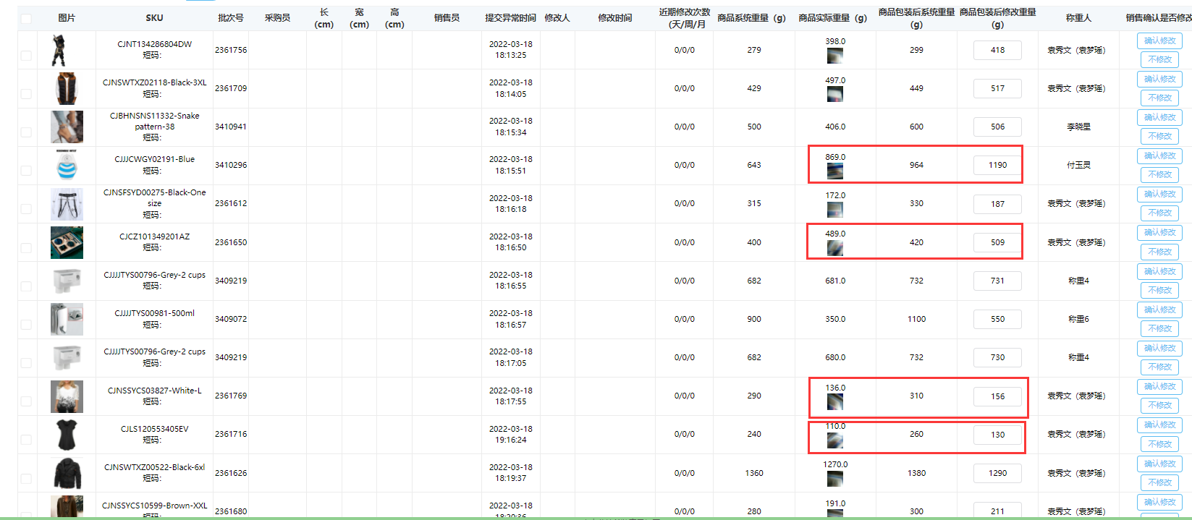Edit packed weight field showing 509
The width and height of the screenshot is (1192, 520).
click(x=997, y=242)
